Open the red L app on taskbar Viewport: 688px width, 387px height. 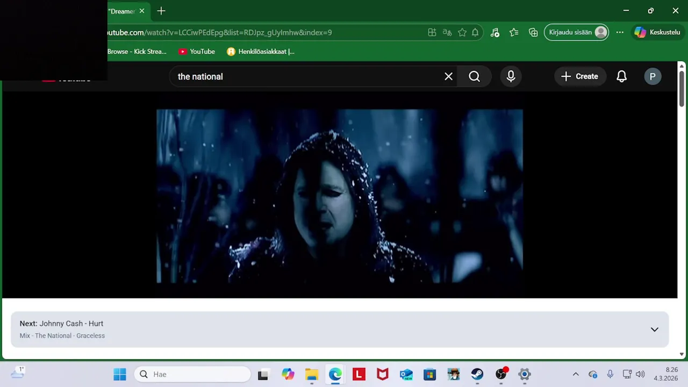coord(359,374)
